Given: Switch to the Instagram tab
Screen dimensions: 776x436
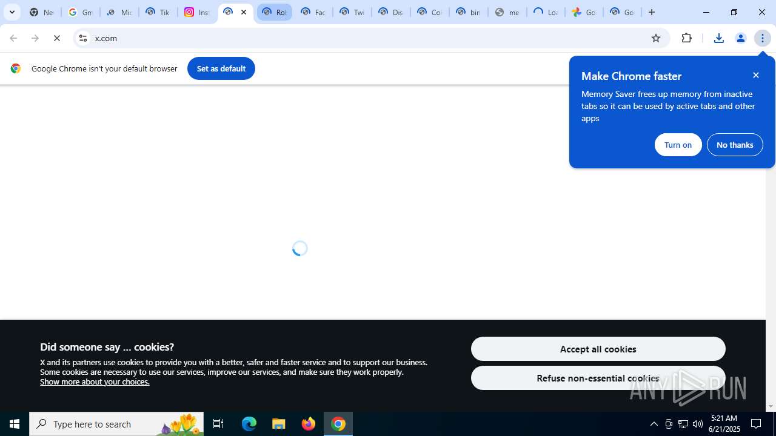Looking at the screenshot, I should [196, 12].
